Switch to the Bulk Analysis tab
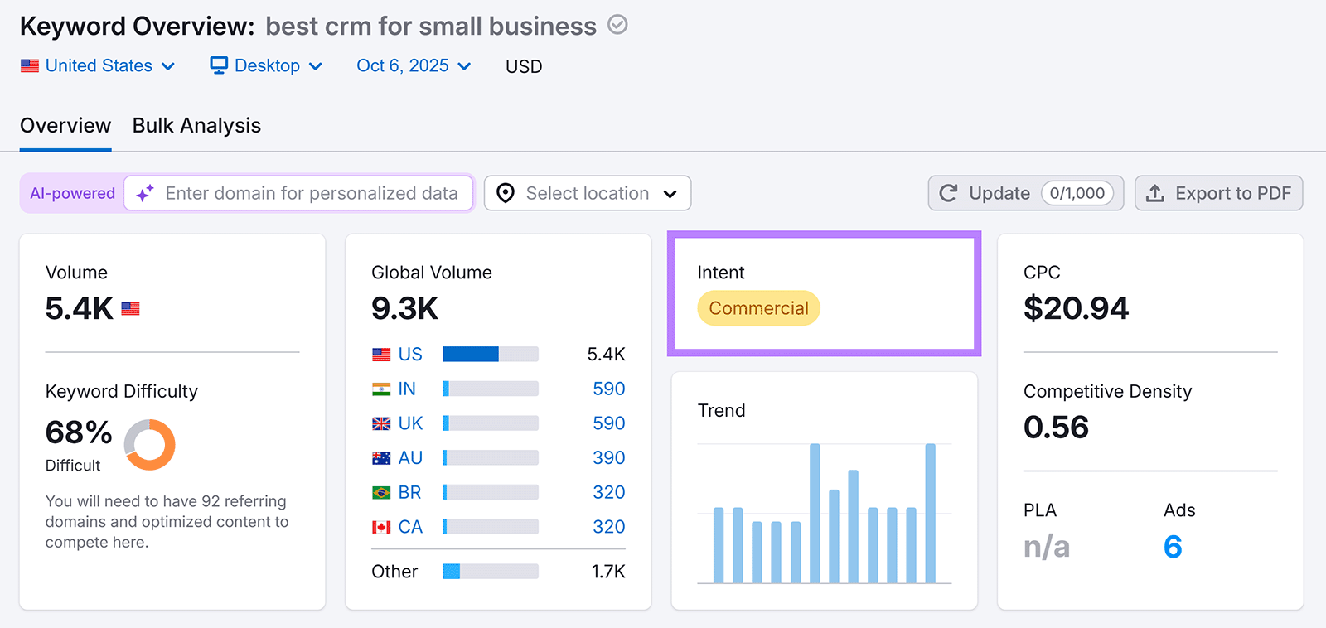1326x628 pixels. 196,126
